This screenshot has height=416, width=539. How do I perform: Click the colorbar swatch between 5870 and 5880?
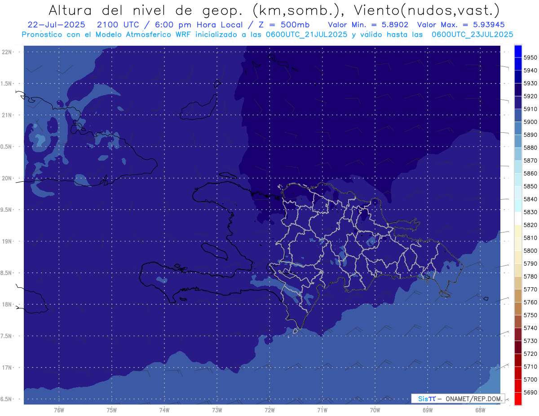point(517,154)
